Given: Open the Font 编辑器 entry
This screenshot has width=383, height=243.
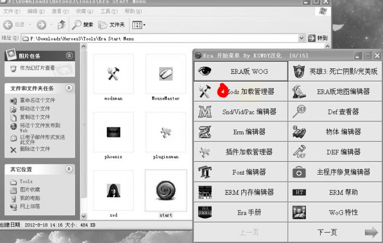Looking at the screenshot, I should 241,172.
